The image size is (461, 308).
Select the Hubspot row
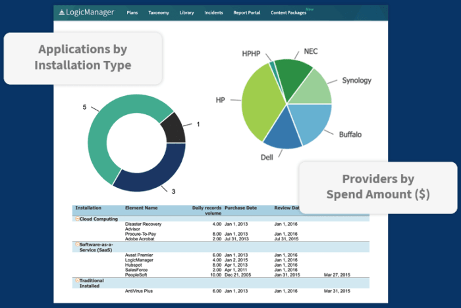point(221,265)
